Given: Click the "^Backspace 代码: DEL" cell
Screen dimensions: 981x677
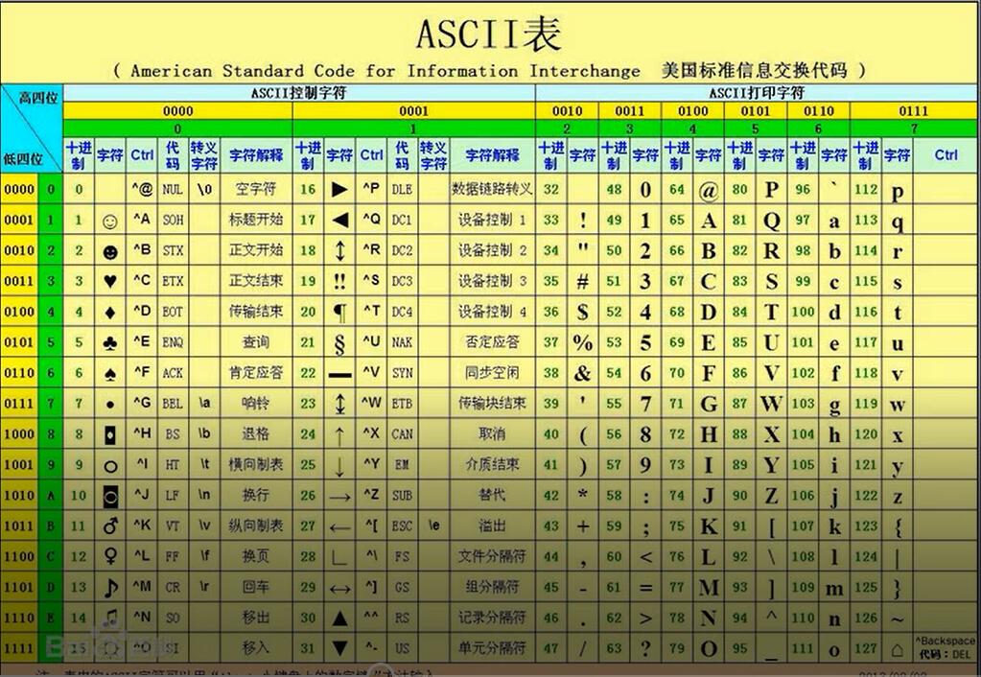Looking at the screenshot, I should pyautogui.click(x=945, y=648).
